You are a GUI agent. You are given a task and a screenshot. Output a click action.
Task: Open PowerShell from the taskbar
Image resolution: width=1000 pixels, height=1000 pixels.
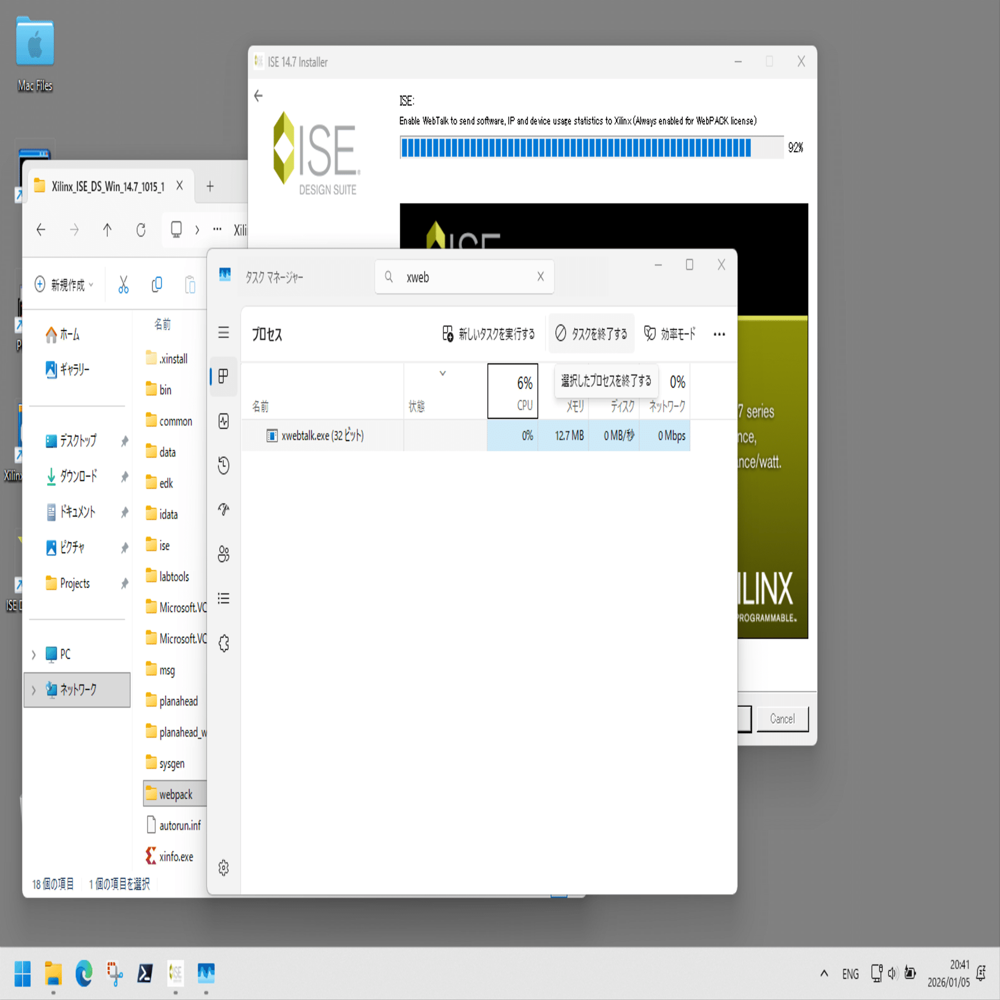coord(145,973)
